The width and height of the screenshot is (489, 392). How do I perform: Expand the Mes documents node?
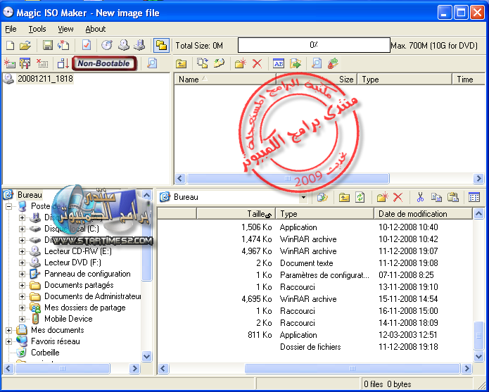pos(8,330)
